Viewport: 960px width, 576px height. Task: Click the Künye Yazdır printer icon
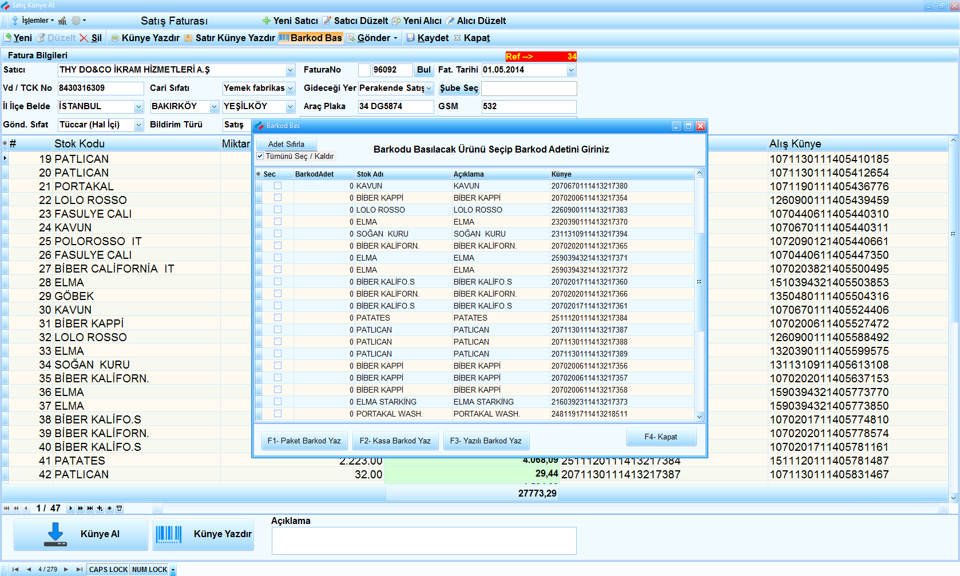point(115,38)
